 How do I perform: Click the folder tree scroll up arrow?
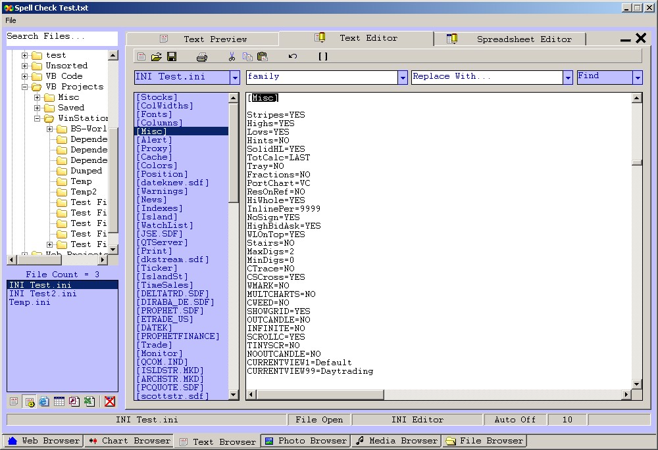[x=113, y=55]
